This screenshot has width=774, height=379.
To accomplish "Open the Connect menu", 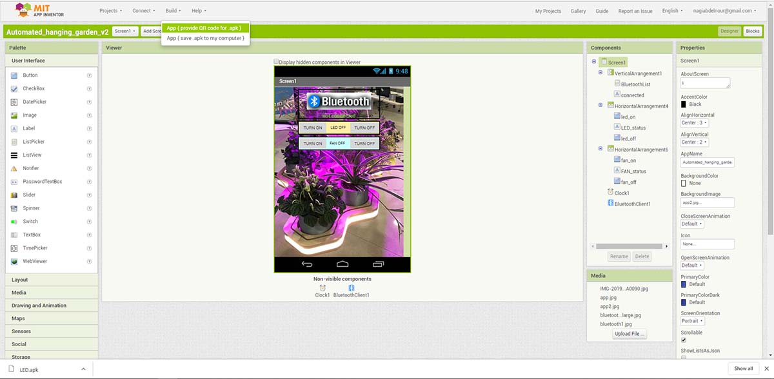I will (143, 10).
